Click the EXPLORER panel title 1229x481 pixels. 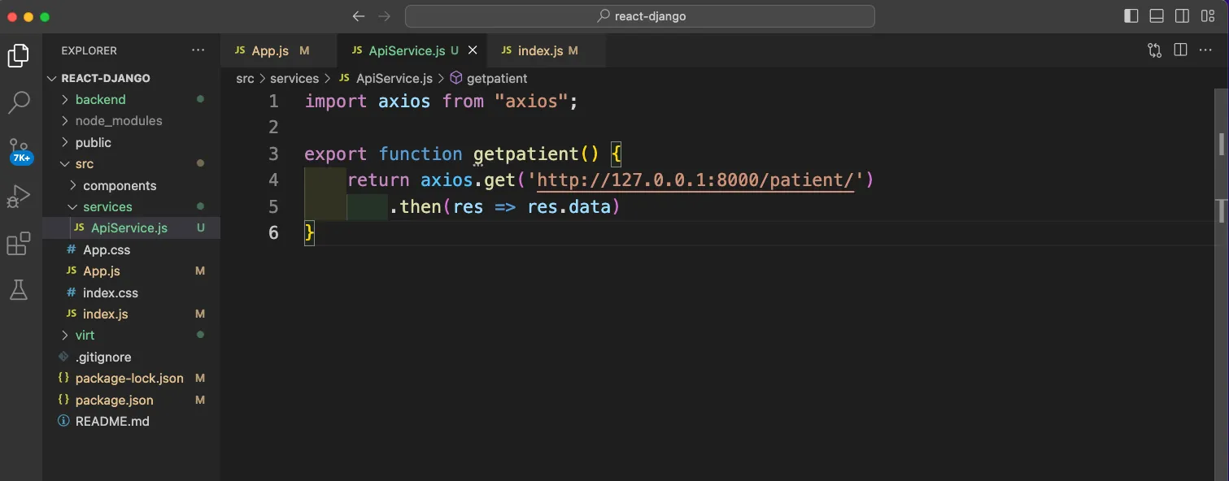tap(89, 50)
